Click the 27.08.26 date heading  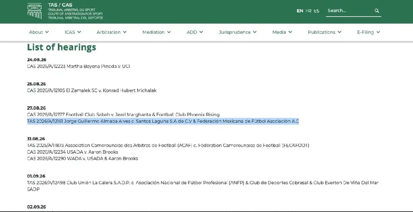36,108
